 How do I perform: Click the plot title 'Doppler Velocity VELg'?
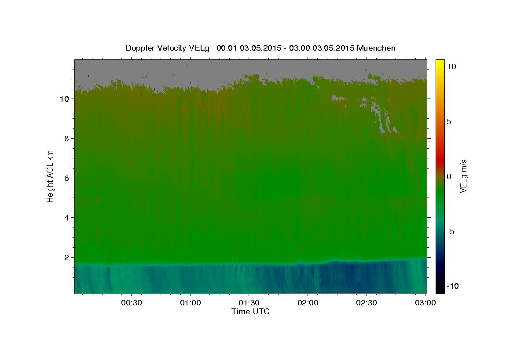(x=169, y=48)
